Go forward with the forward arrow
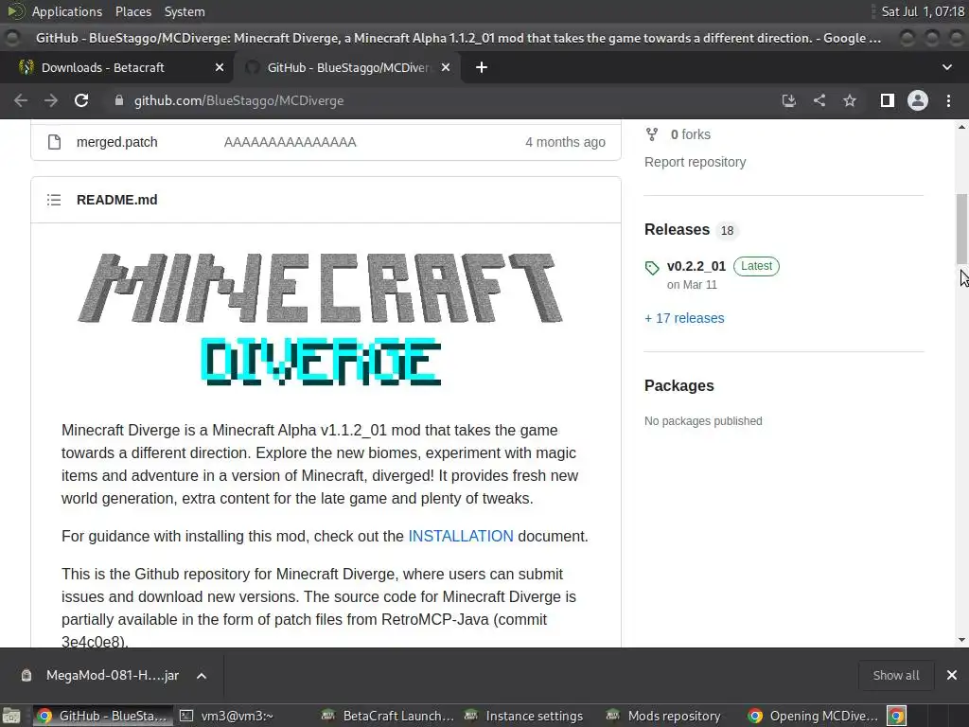 pos(51,100)
